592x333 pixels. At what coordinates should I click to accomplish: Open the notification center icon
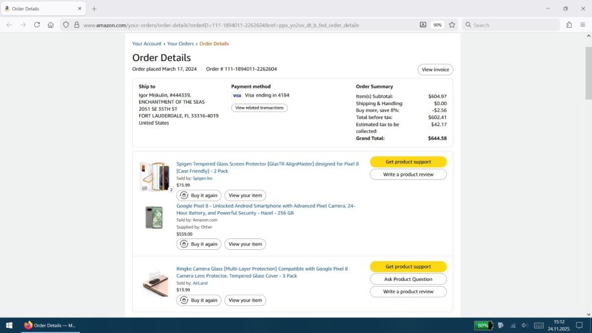(x=579, y=325)
